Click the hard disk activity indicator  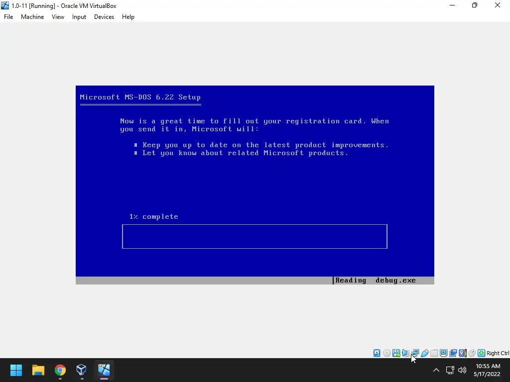coord(377,353)
